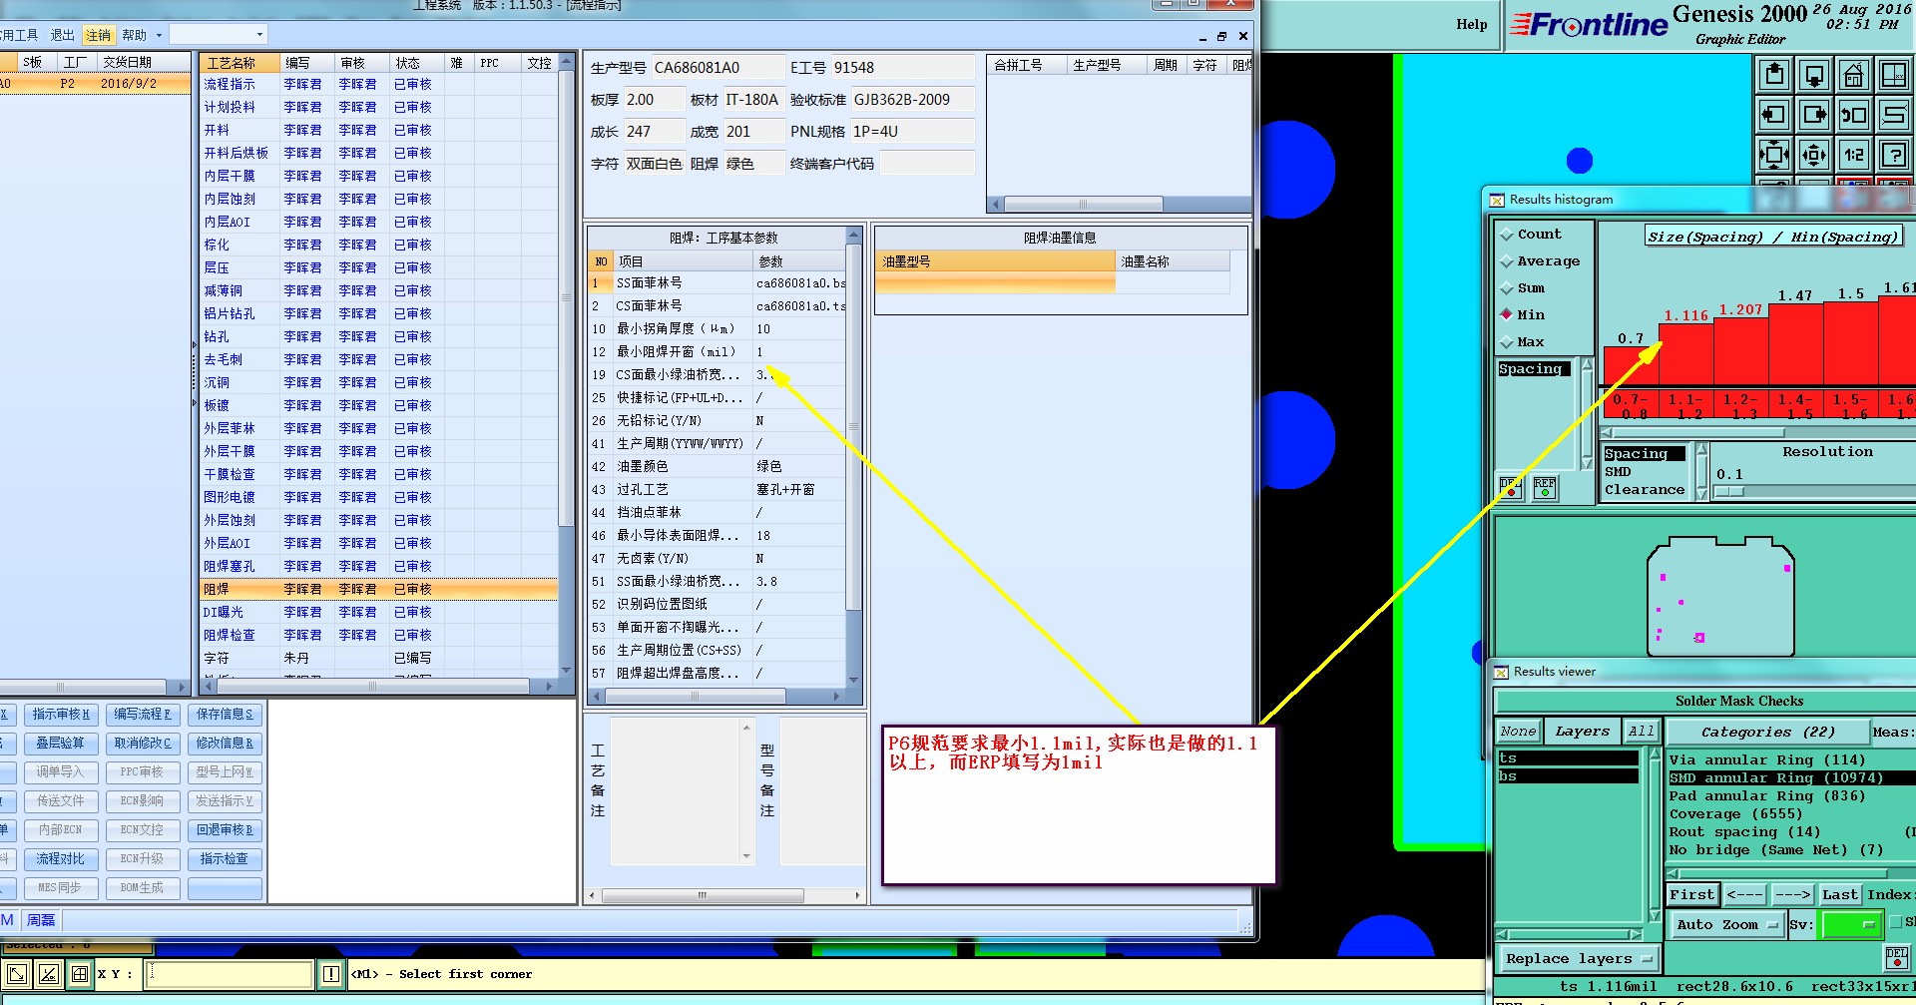Select the DI曝光 process row
Viewport: 1916px width, 1005px height.
(378, 613)
